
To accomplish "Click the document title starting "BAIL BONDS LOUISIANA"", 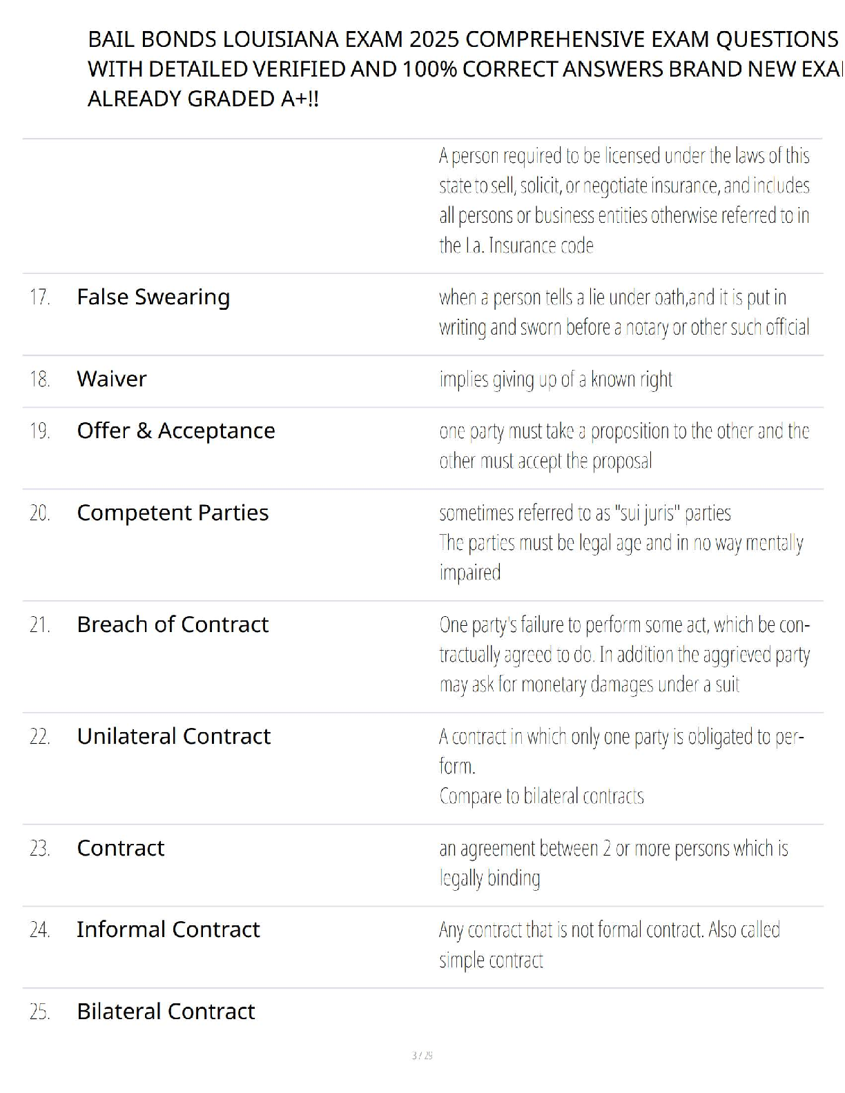I will [463, 39].
